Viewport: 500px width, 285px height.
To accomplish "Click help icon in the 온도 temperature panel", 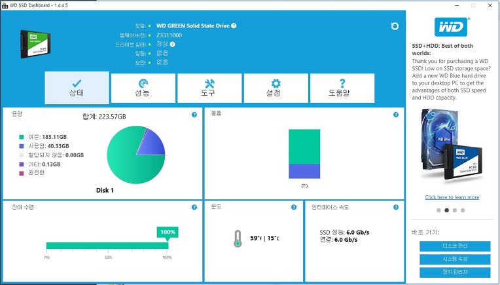I will [x=294, y=207].
